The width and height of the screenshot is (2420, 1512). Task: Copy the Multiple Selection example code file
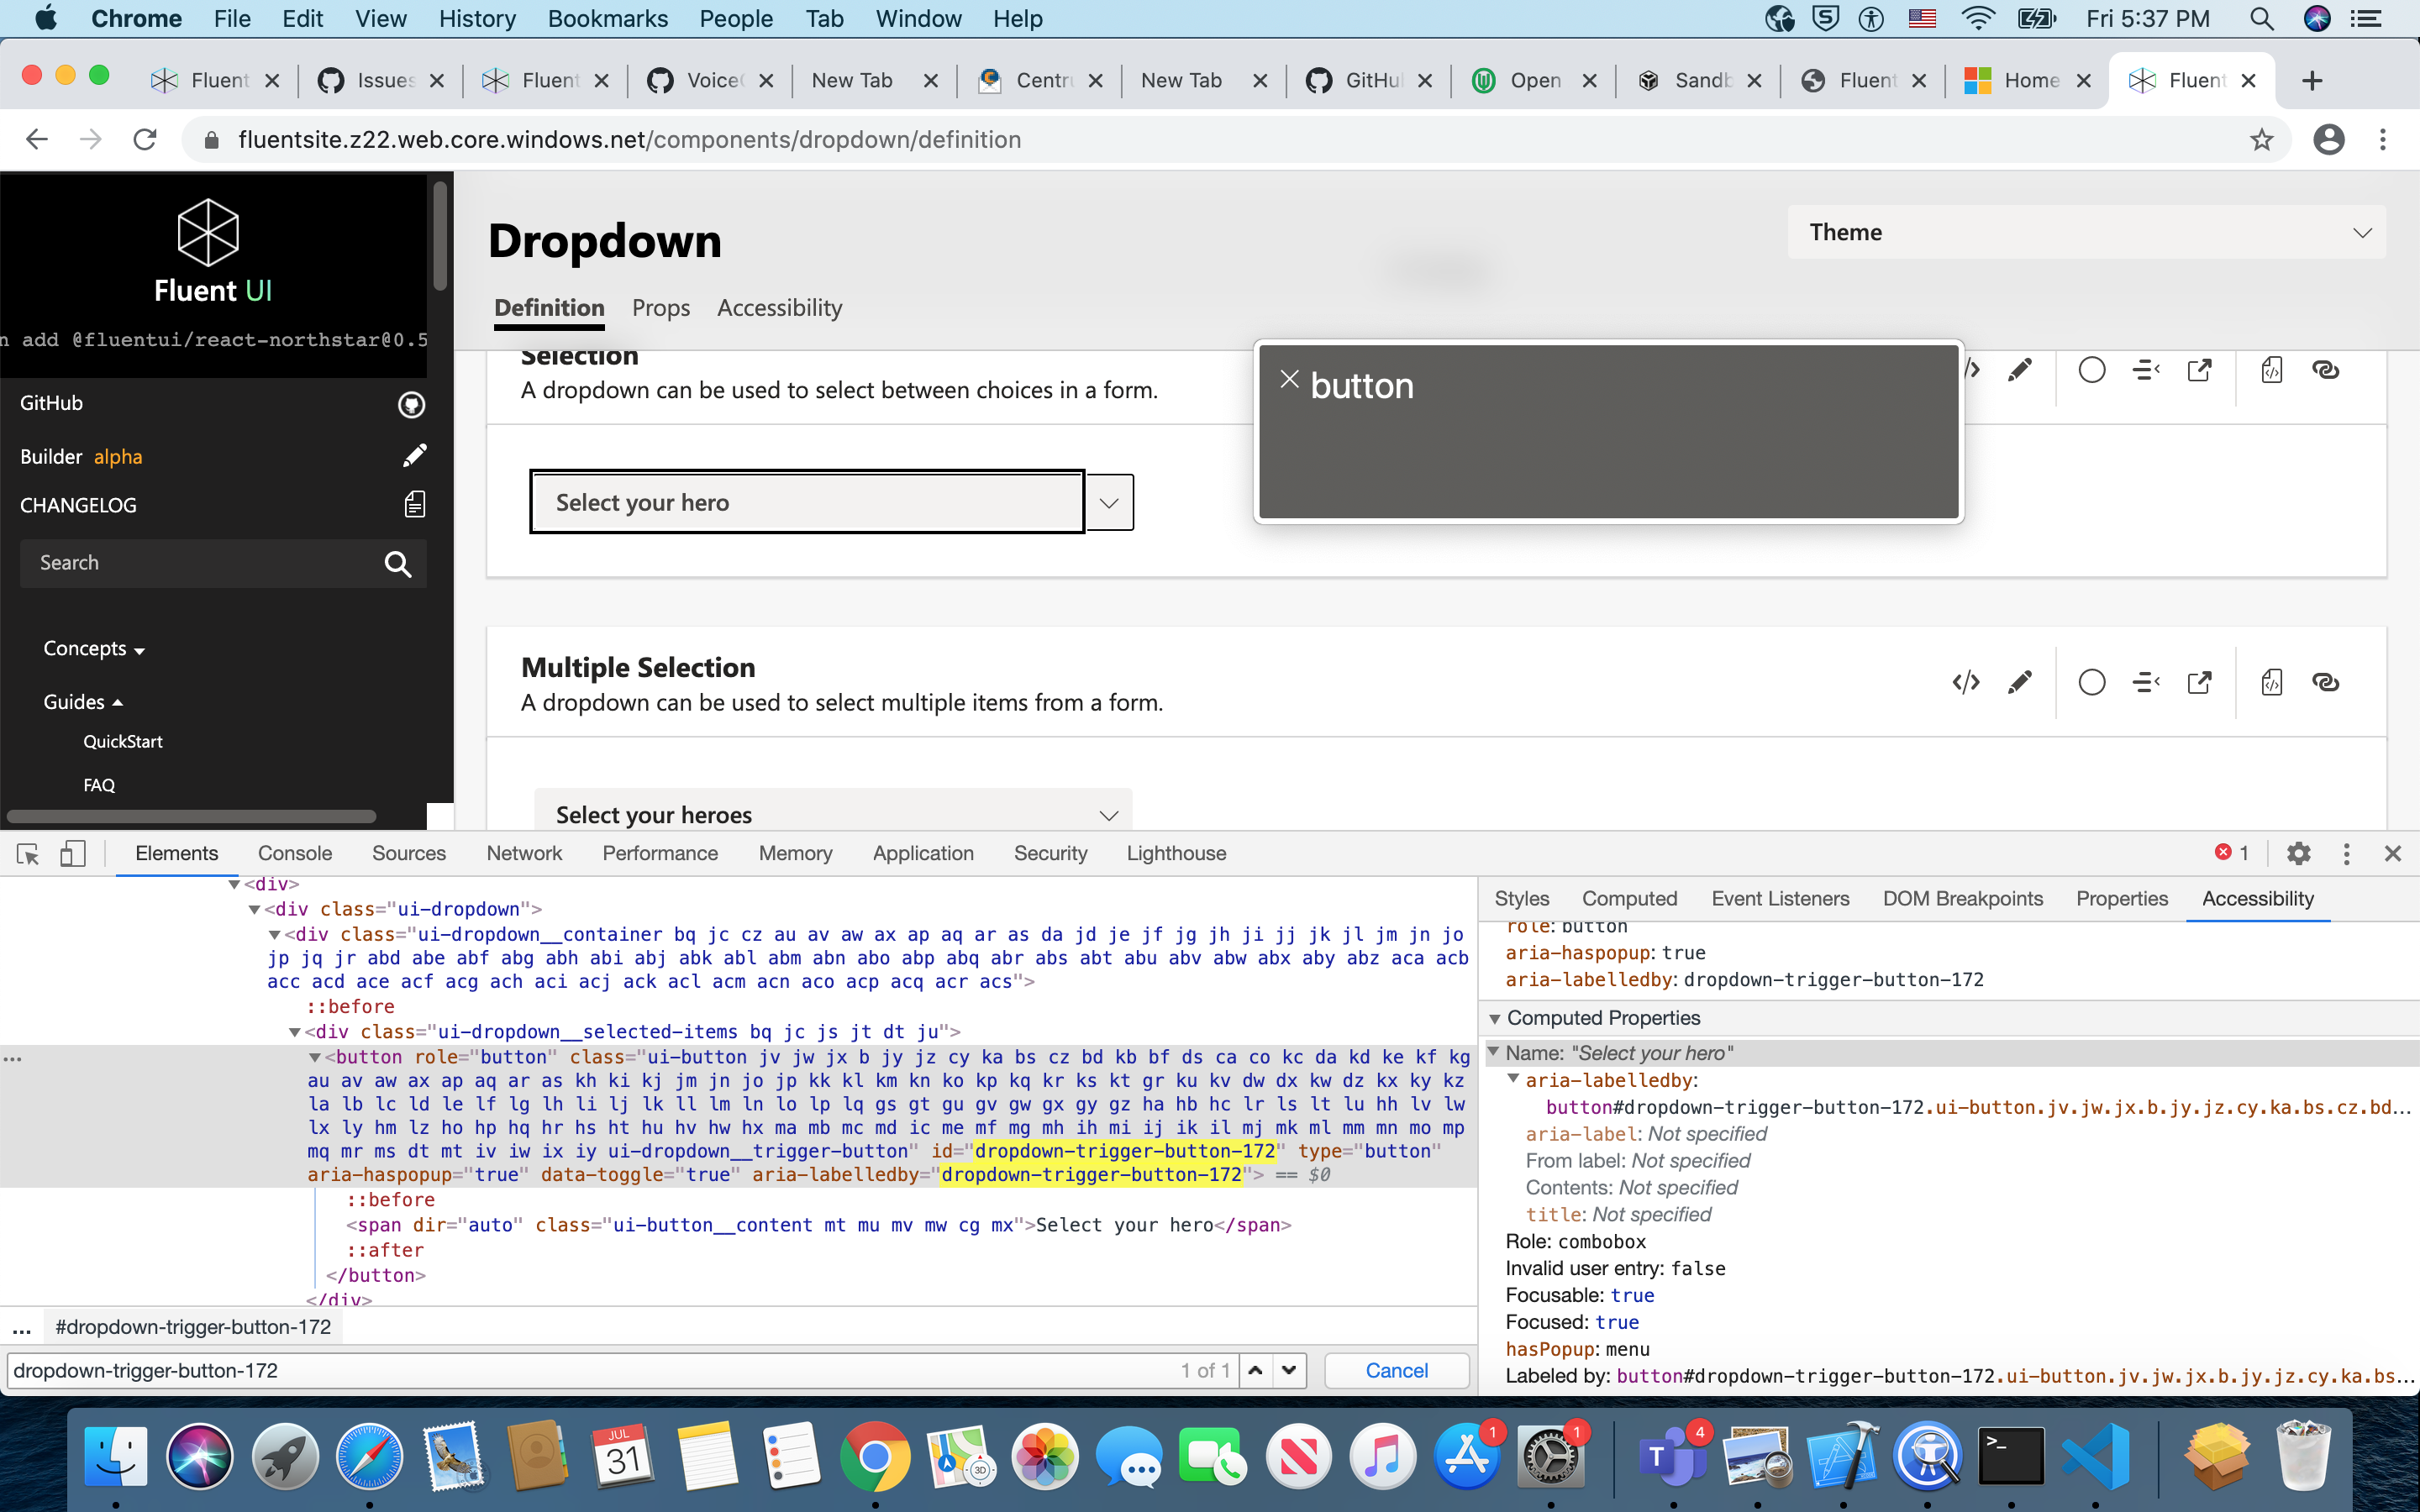click(2272, 682)
